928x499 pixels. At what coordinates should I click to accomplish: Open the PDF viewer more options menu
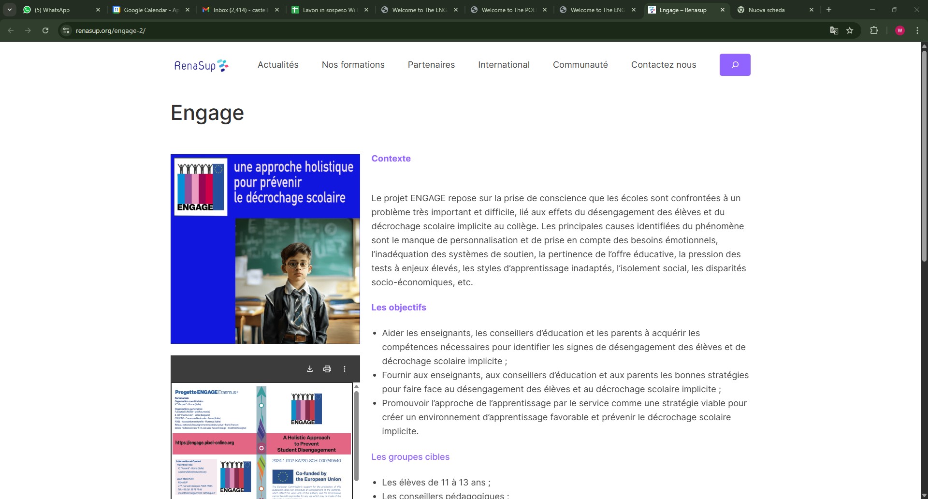(x=345, y=369)
